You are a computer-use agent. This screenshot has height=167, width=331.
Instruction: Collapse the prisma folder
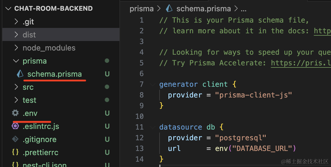tap(16, 61)
